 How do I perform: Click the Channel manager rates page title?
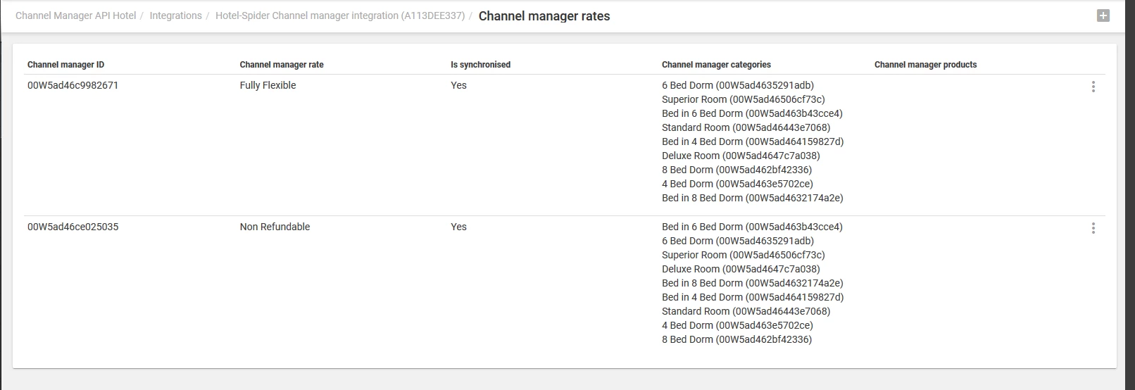(x=544, y=16)
